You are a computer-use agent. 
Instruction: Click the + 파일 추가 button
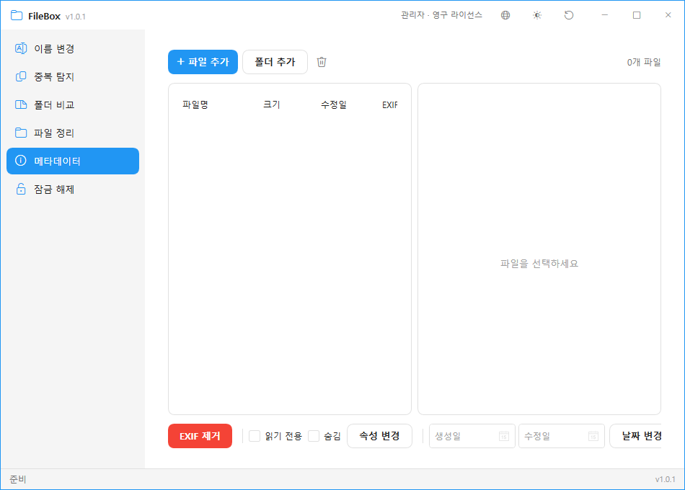[203, 62]
